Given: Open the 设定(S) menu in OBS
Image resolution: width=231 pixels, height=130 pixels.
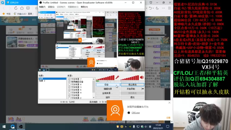Looking at the screenshot, I should tap(51, 7).
